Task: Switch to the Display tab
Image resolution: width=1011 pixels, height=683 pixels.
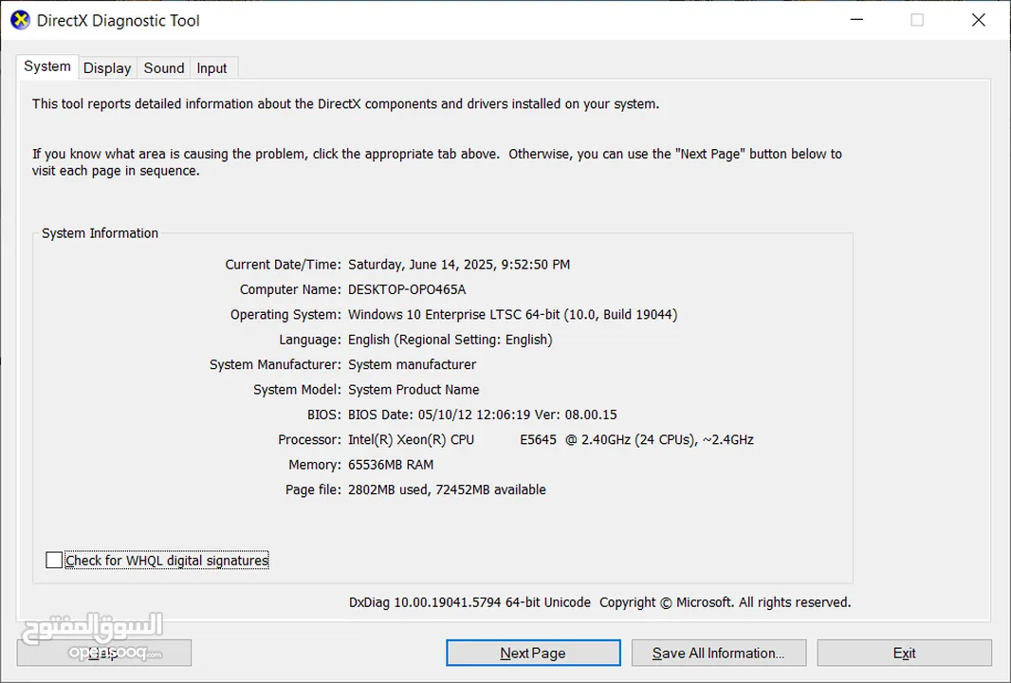Action: coord(107,67)
